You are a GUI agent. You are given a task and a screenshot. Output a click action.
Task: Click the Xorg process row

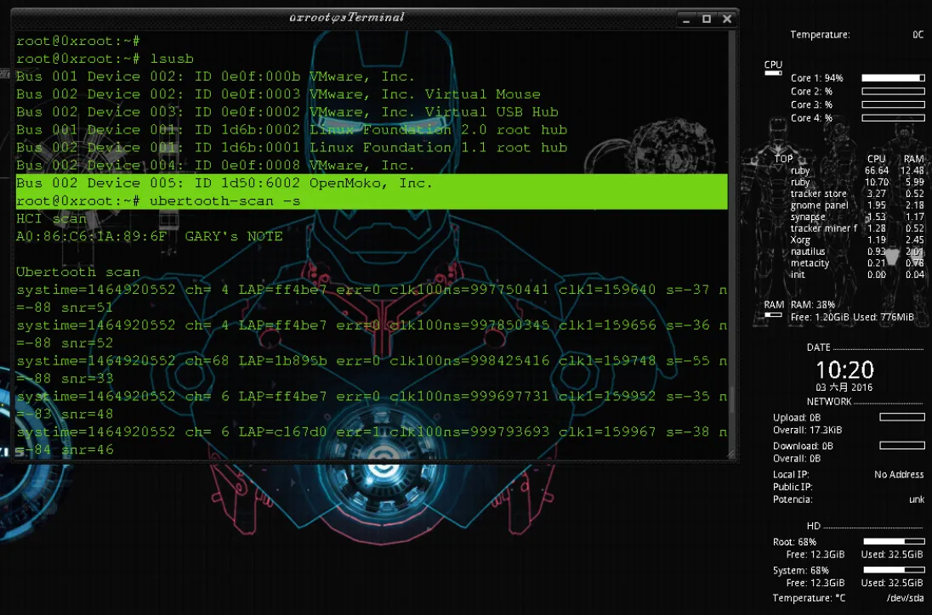tap(857, 240)
